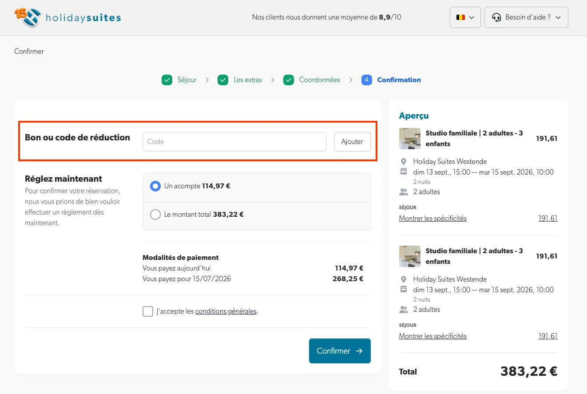Click the guests icon in second booking
This screenshot has height=394, width=587.
(404, 310)
